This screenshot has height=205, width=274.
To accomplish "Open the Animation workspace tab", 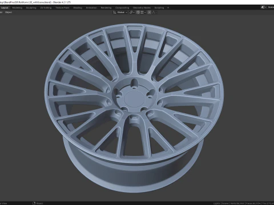I will tap(91, 8).
